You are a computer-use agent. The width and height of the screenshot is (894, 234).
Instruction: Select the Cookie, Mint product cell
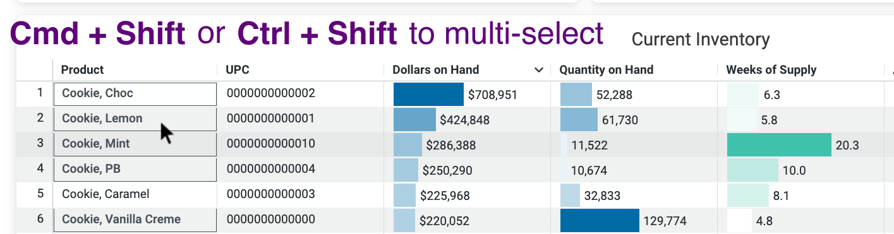pyautogui.click(x=135, y=144)
